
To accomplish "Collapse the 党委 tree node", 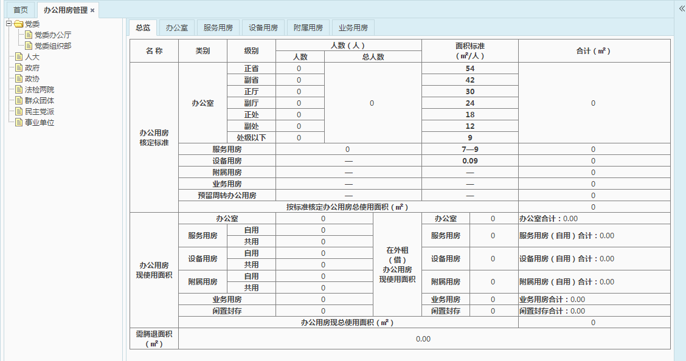I will (9, 24).
